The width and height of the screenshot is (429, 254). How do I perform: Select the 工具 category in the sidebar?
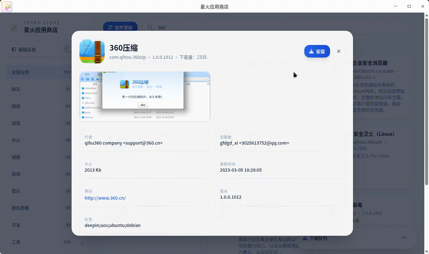pos(16,242)
